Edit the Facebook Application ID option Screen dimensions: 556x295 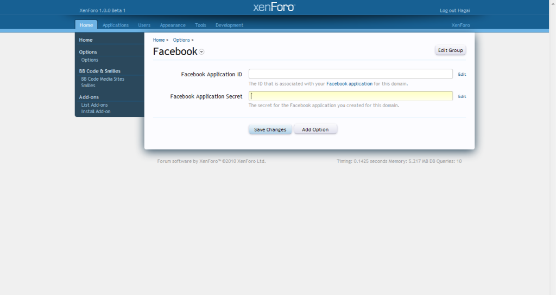[462, 74]
